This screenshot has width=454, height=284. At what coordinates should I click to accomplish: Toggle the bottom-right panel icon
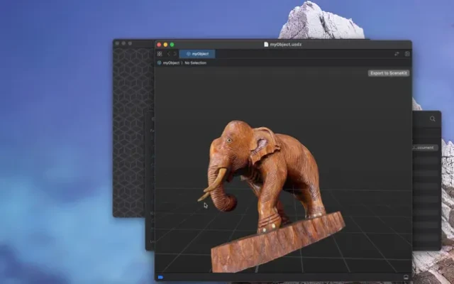406,277
